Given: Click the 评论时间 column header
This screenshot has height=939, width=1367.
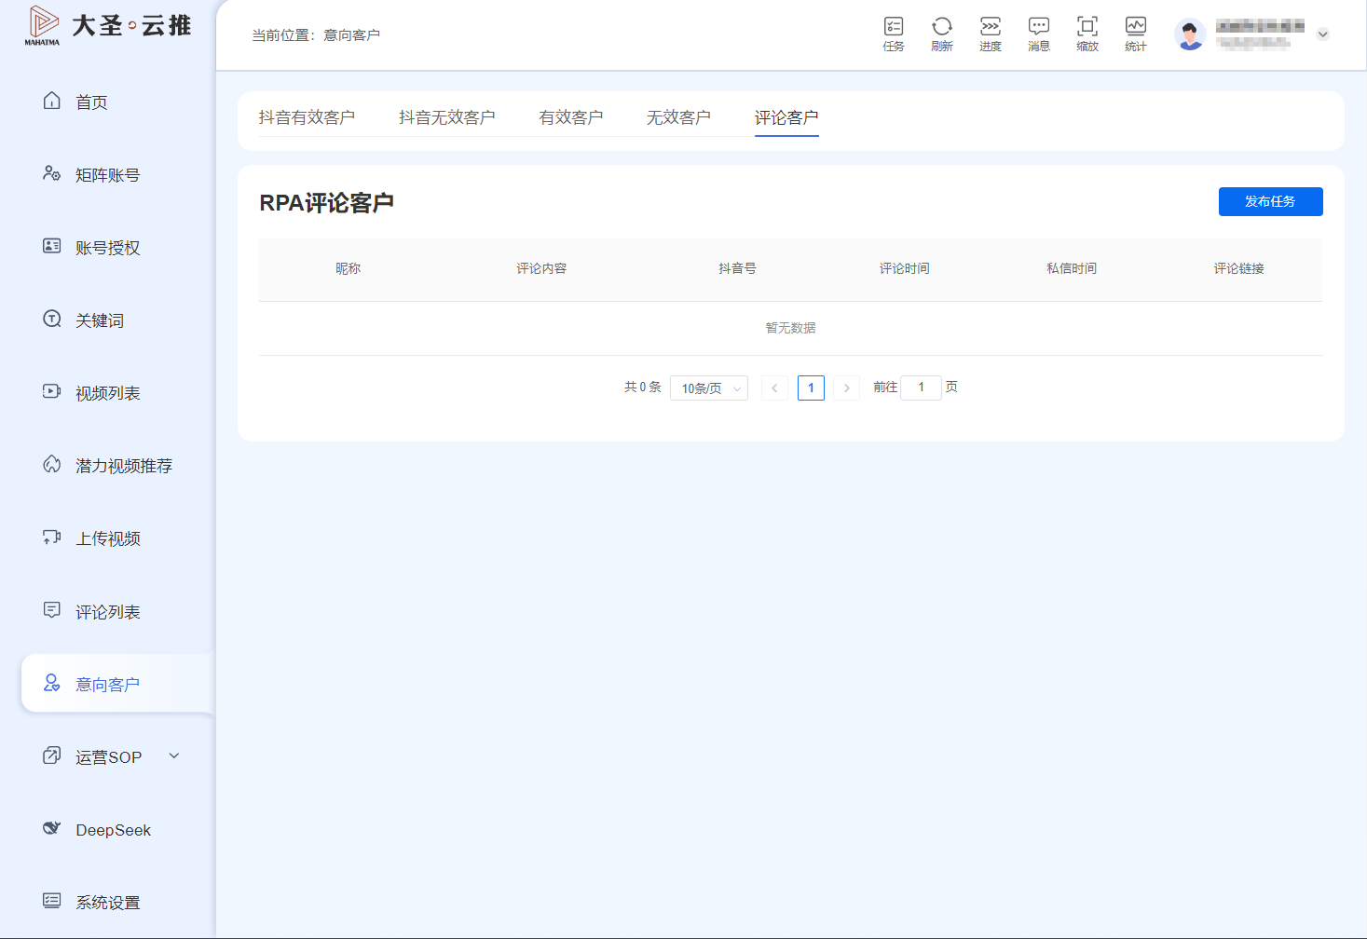Looking at the screenshot, I should point(904,268).
